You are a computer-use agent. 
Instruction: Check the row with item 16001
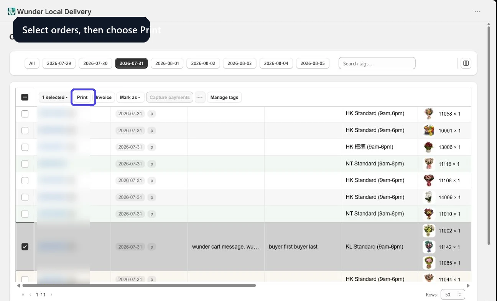pyautogui.click(x=25, y=131)
